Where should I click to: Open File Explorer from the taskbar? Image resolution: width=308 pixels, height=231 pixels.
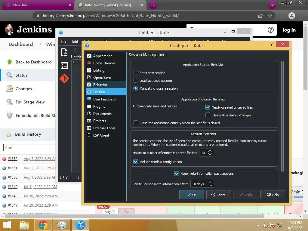[24, 225]
